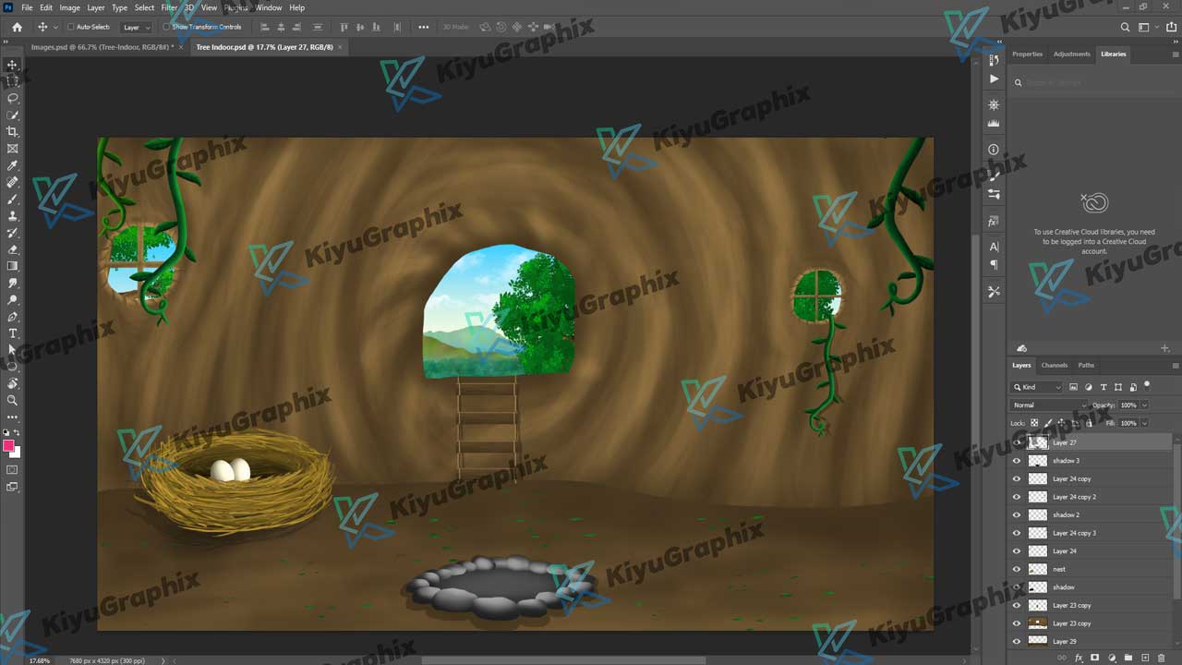1182x665 pixels.
Task: Select the Lasso tool
Action: (x=13, y=98)
